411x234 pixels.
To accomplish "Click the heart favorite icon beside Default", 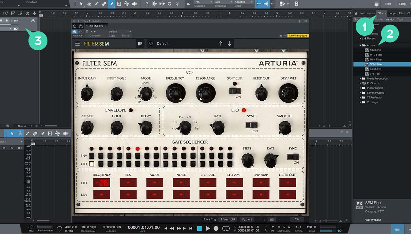I will tap(151, 43).
